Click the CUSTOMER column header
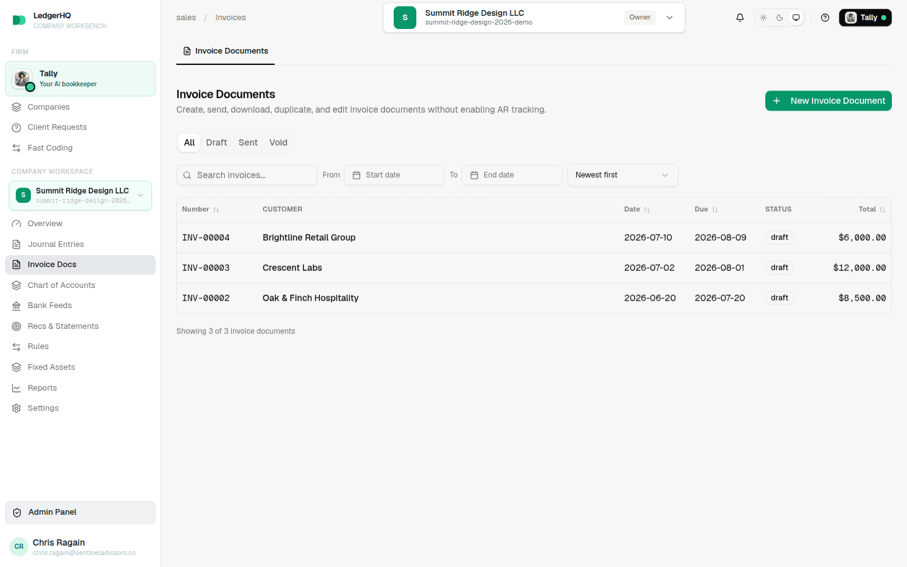Viewport: 907px width, 567px height. point(282,209)
